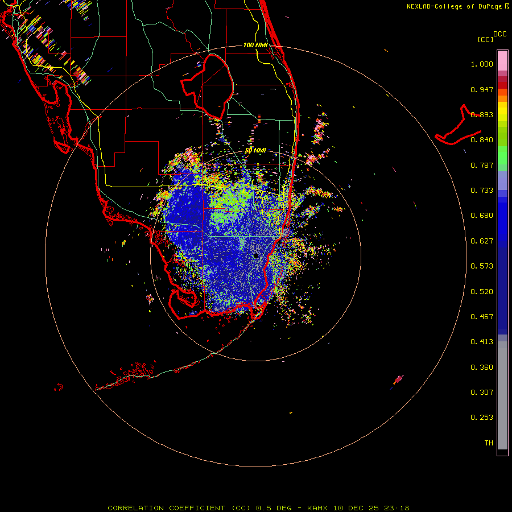Click the 0.840 scale value
Image resolution: width=512 pixels, height=512 pixels.
click(482, 140)
